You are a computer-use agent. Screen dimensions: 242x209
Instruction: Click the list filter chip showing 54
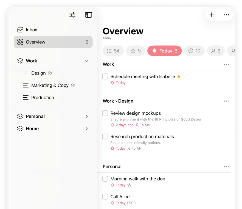point(113,51)
